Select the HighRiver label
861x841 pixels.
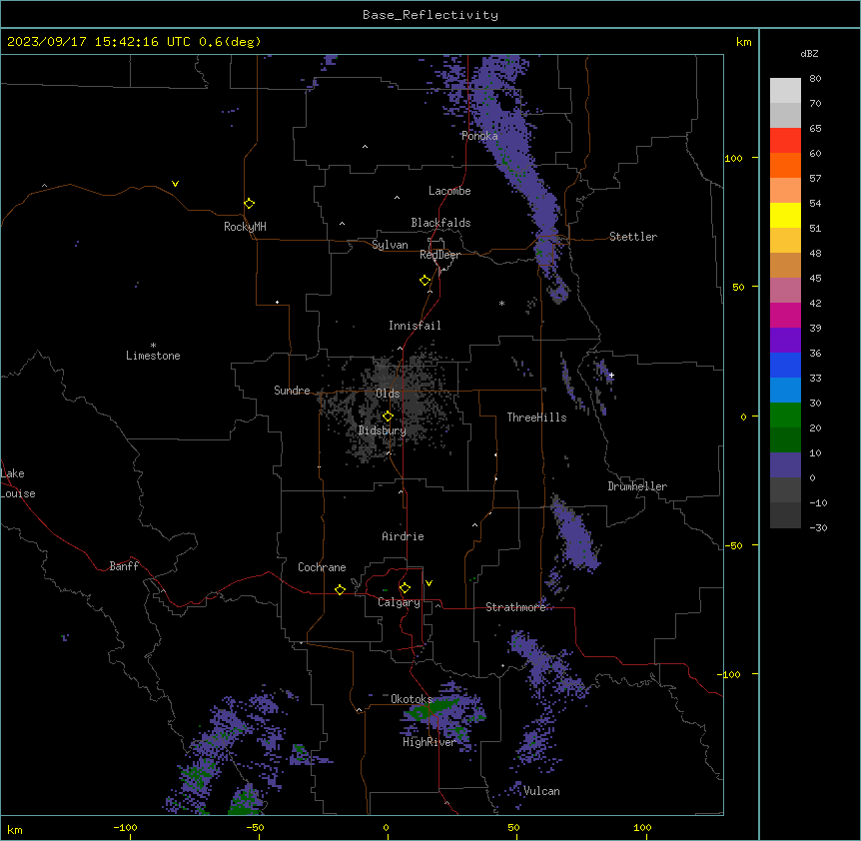pyautogui.click(x=430, y=742)
